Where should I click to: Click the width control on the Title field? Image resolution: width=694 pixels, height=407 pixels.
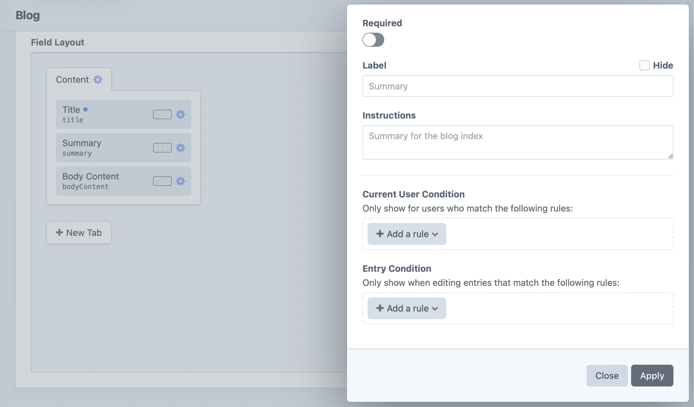click(x=162, y=114)
